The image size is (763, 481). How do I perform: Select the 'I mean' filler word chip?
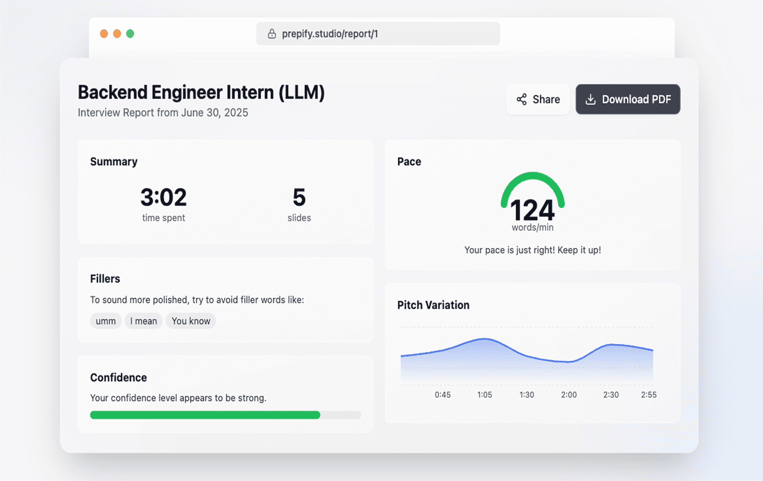[143, 321]
